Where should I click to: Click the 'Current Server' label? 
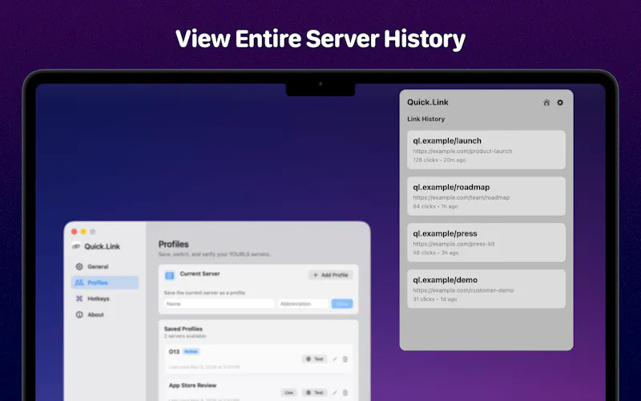[200, 273]
